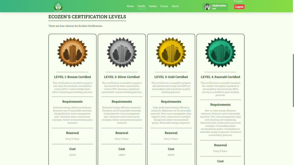294x165 pixels.
Task: Click the Bronze card Cost heading
Action: click(72, 149)
